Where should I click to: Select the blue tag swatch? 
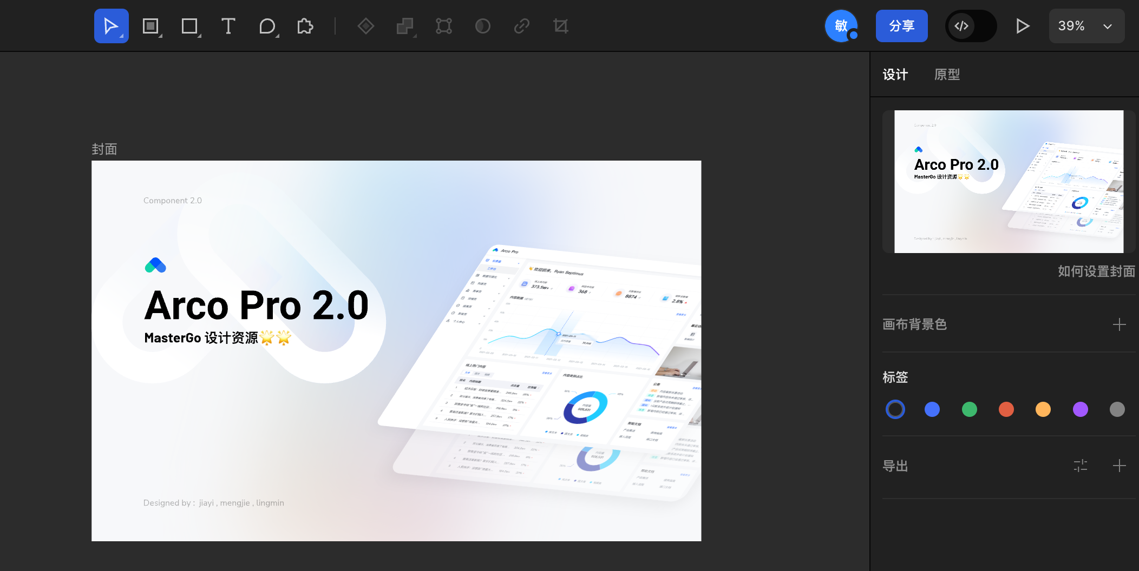click(932, 409)
